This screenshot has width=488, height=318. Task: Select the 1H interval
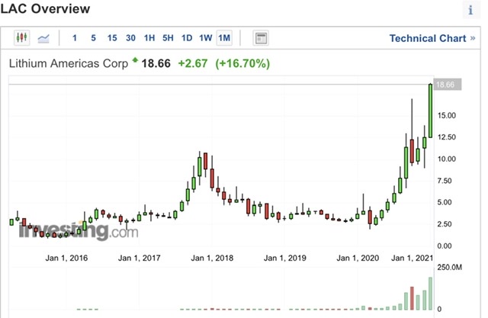[149, 38]
